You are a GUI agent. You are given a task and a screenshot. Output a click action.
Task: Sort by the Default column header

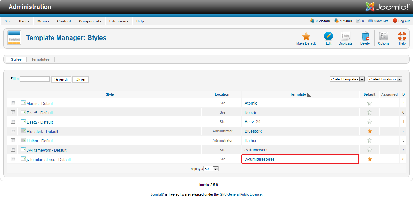pyautogui.click(x=369, y=94)
